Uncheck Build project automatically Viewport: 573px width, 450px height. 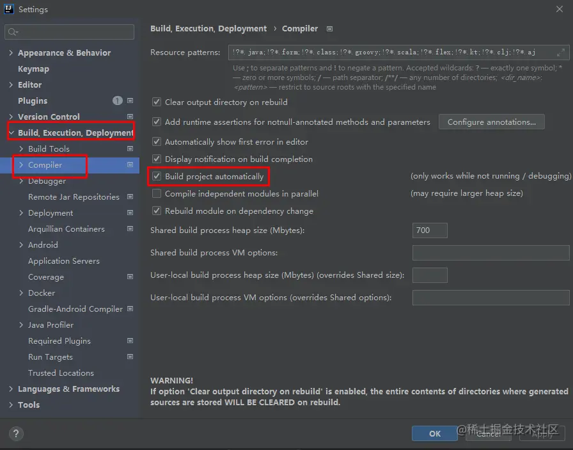click(x=157, y=176)
